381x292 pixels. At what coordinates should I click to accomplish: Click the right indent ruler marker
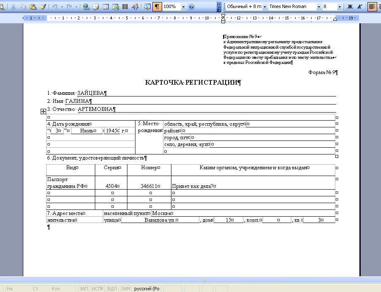(x=335, y=19)
